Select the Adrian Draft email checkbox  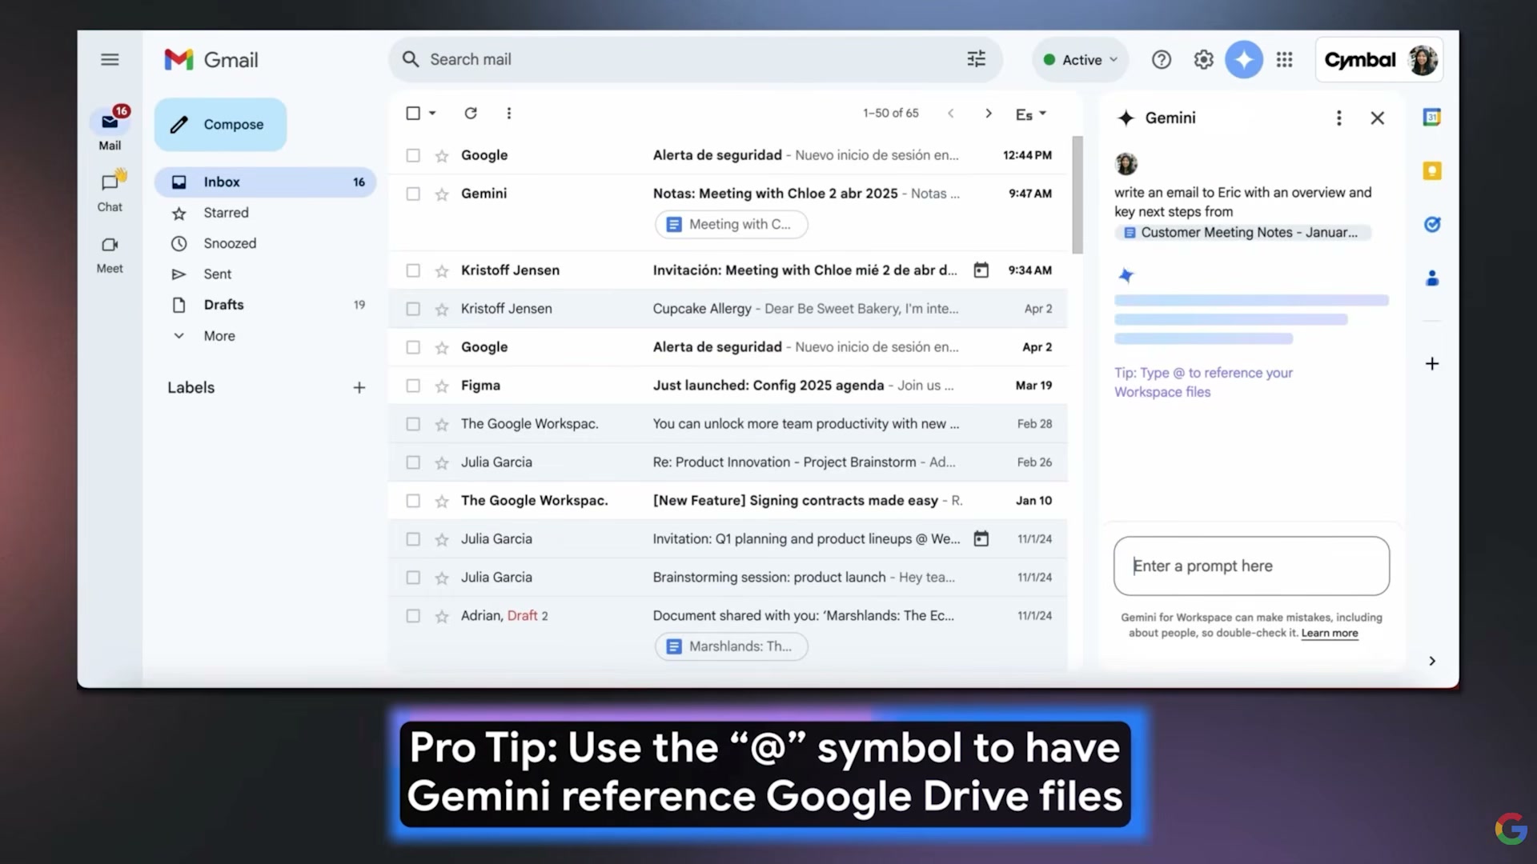[413, 616]
